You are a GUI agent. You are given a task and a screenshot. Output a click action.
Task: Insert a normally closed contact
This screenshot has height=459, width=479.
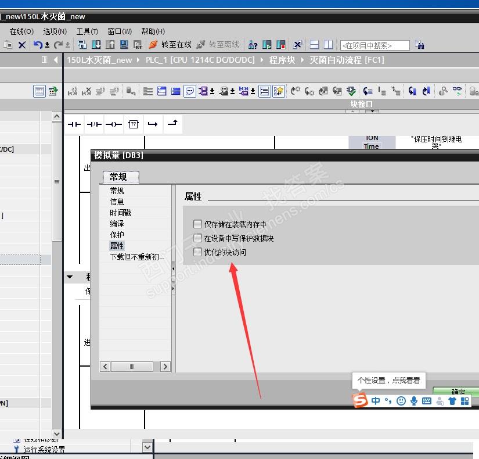pyautogui.click(x=94, y=124)
